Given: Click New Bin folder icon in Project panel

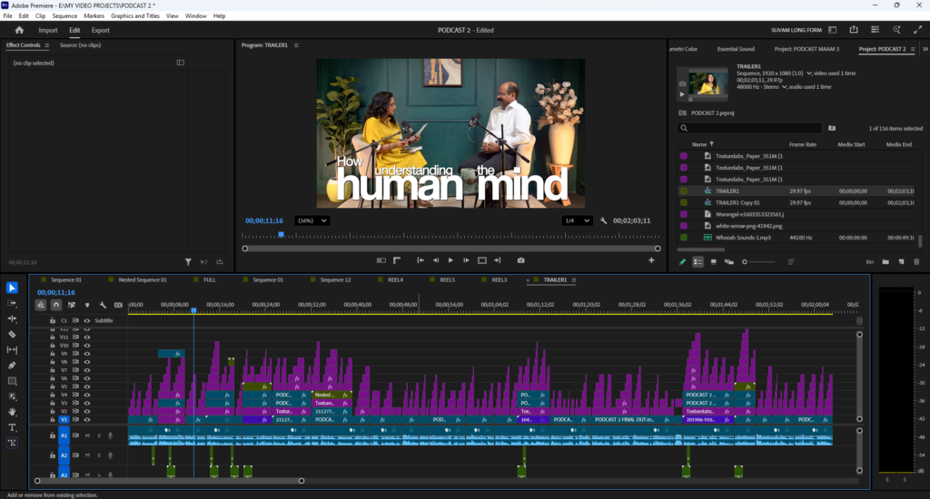Looking at the screenshot, I should (x=885, y=262).
